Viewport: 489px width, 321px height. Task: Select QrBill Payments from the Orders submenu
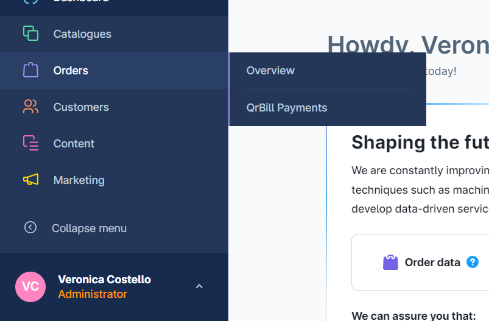point(287,108)
